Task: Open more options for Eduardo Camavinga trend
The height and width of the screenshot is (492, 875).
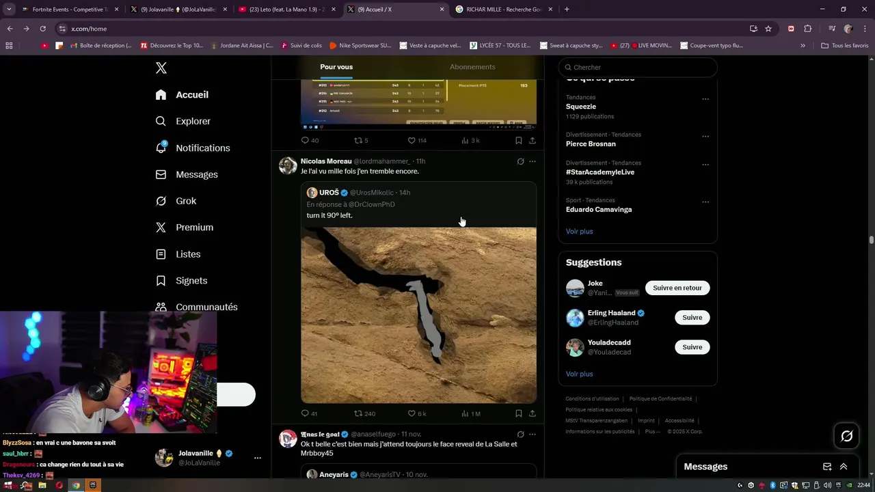Action: 705,202
